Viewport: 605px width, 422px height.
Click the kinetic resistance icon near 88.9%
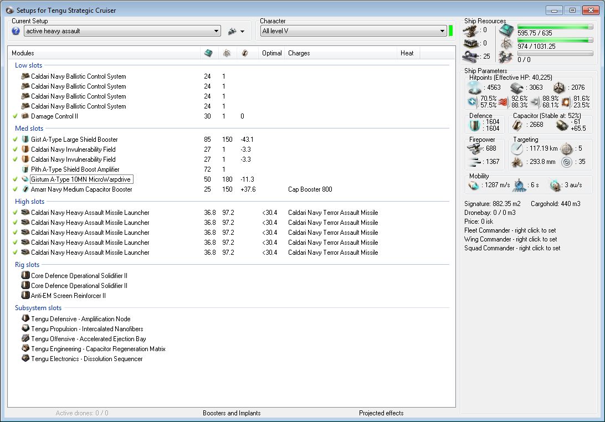pyautogui.click(x=535, y=102)
